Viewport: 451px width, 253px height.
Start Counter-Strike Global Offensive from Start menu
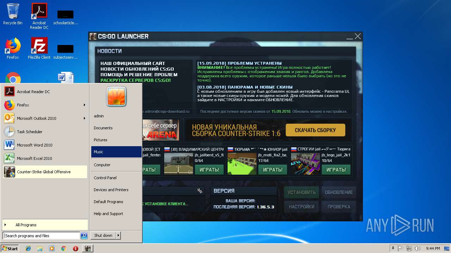(x=45, y=172)
